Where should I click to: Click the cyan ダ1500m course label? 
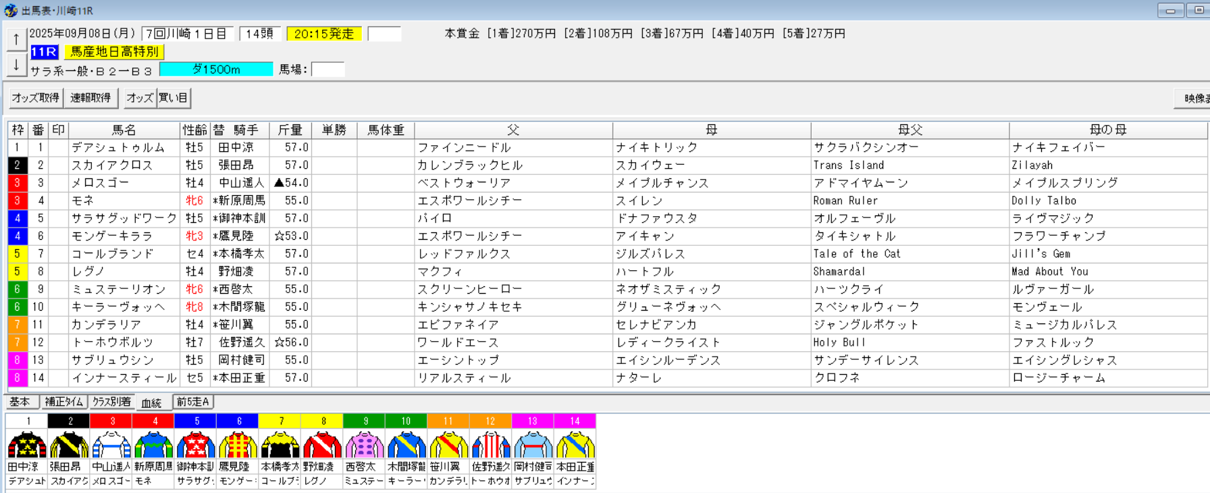(x=216, y=70)
